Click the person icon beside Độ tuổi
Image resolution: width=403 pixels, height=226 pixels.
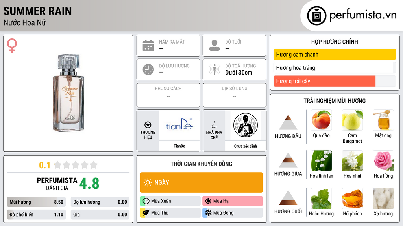point(214,46)
